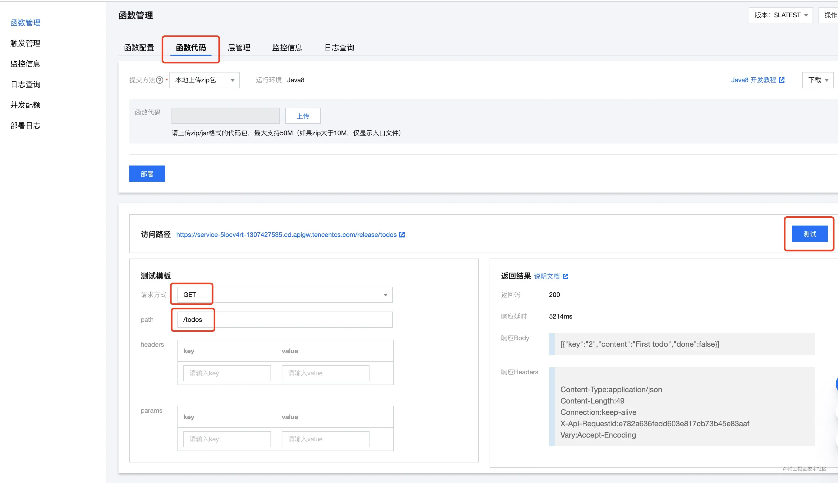Click the X-Api-Requestid header line
Screen dimensions: 838x483
coord(655,424)
